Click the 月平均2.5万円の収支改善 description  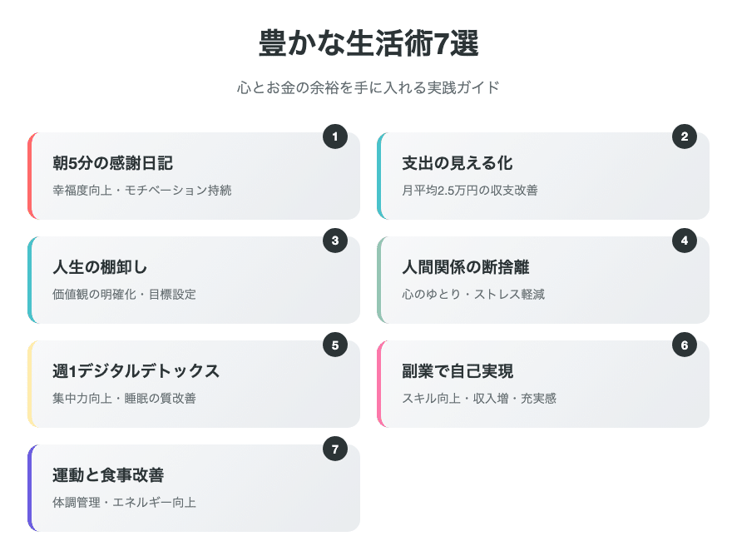[x=469, y=191]
